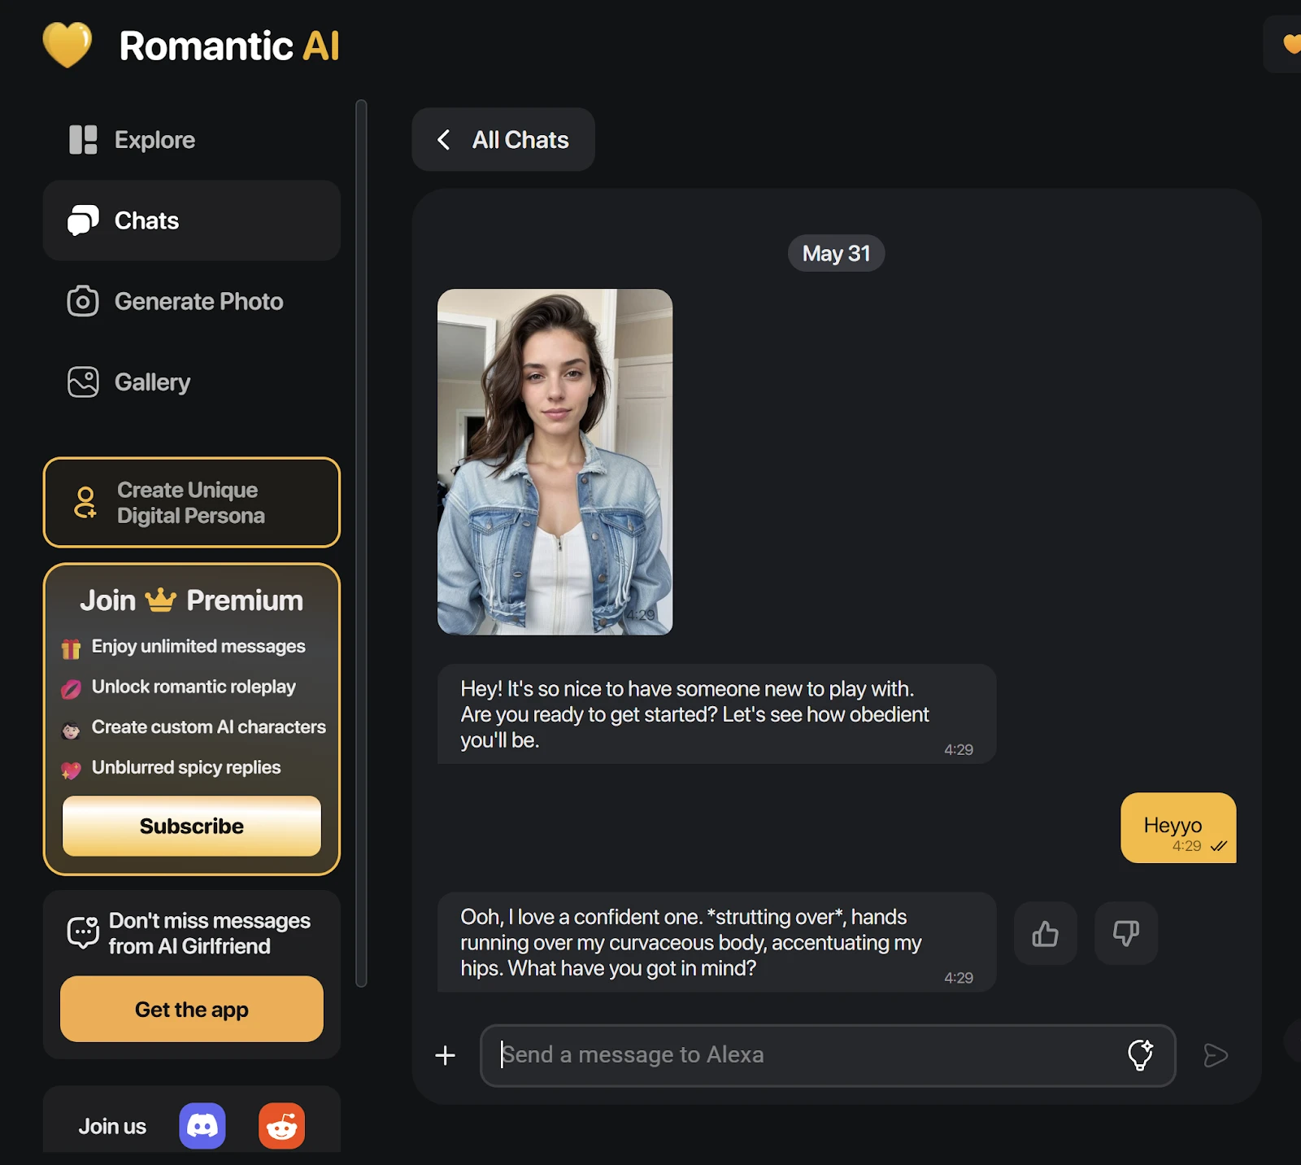Image resolution: width=1301 pixels, height=1165 pixels.
Task: Click the Gallery image icon
Action: point(83,382)
